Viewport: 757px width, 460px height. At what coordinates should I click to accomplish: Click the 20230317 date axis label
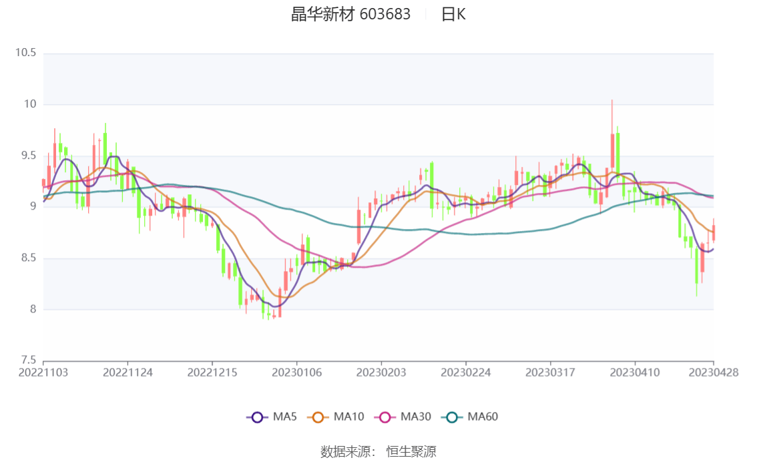coord(550,373)
